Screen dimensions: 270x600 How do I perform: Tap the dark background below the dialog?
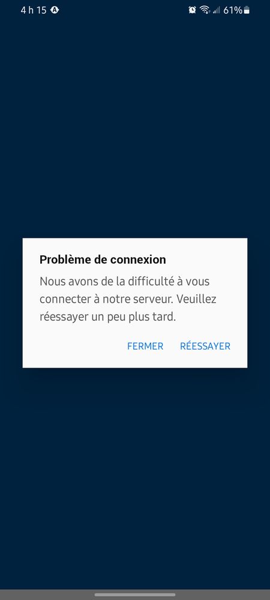(x=135, y=478)
